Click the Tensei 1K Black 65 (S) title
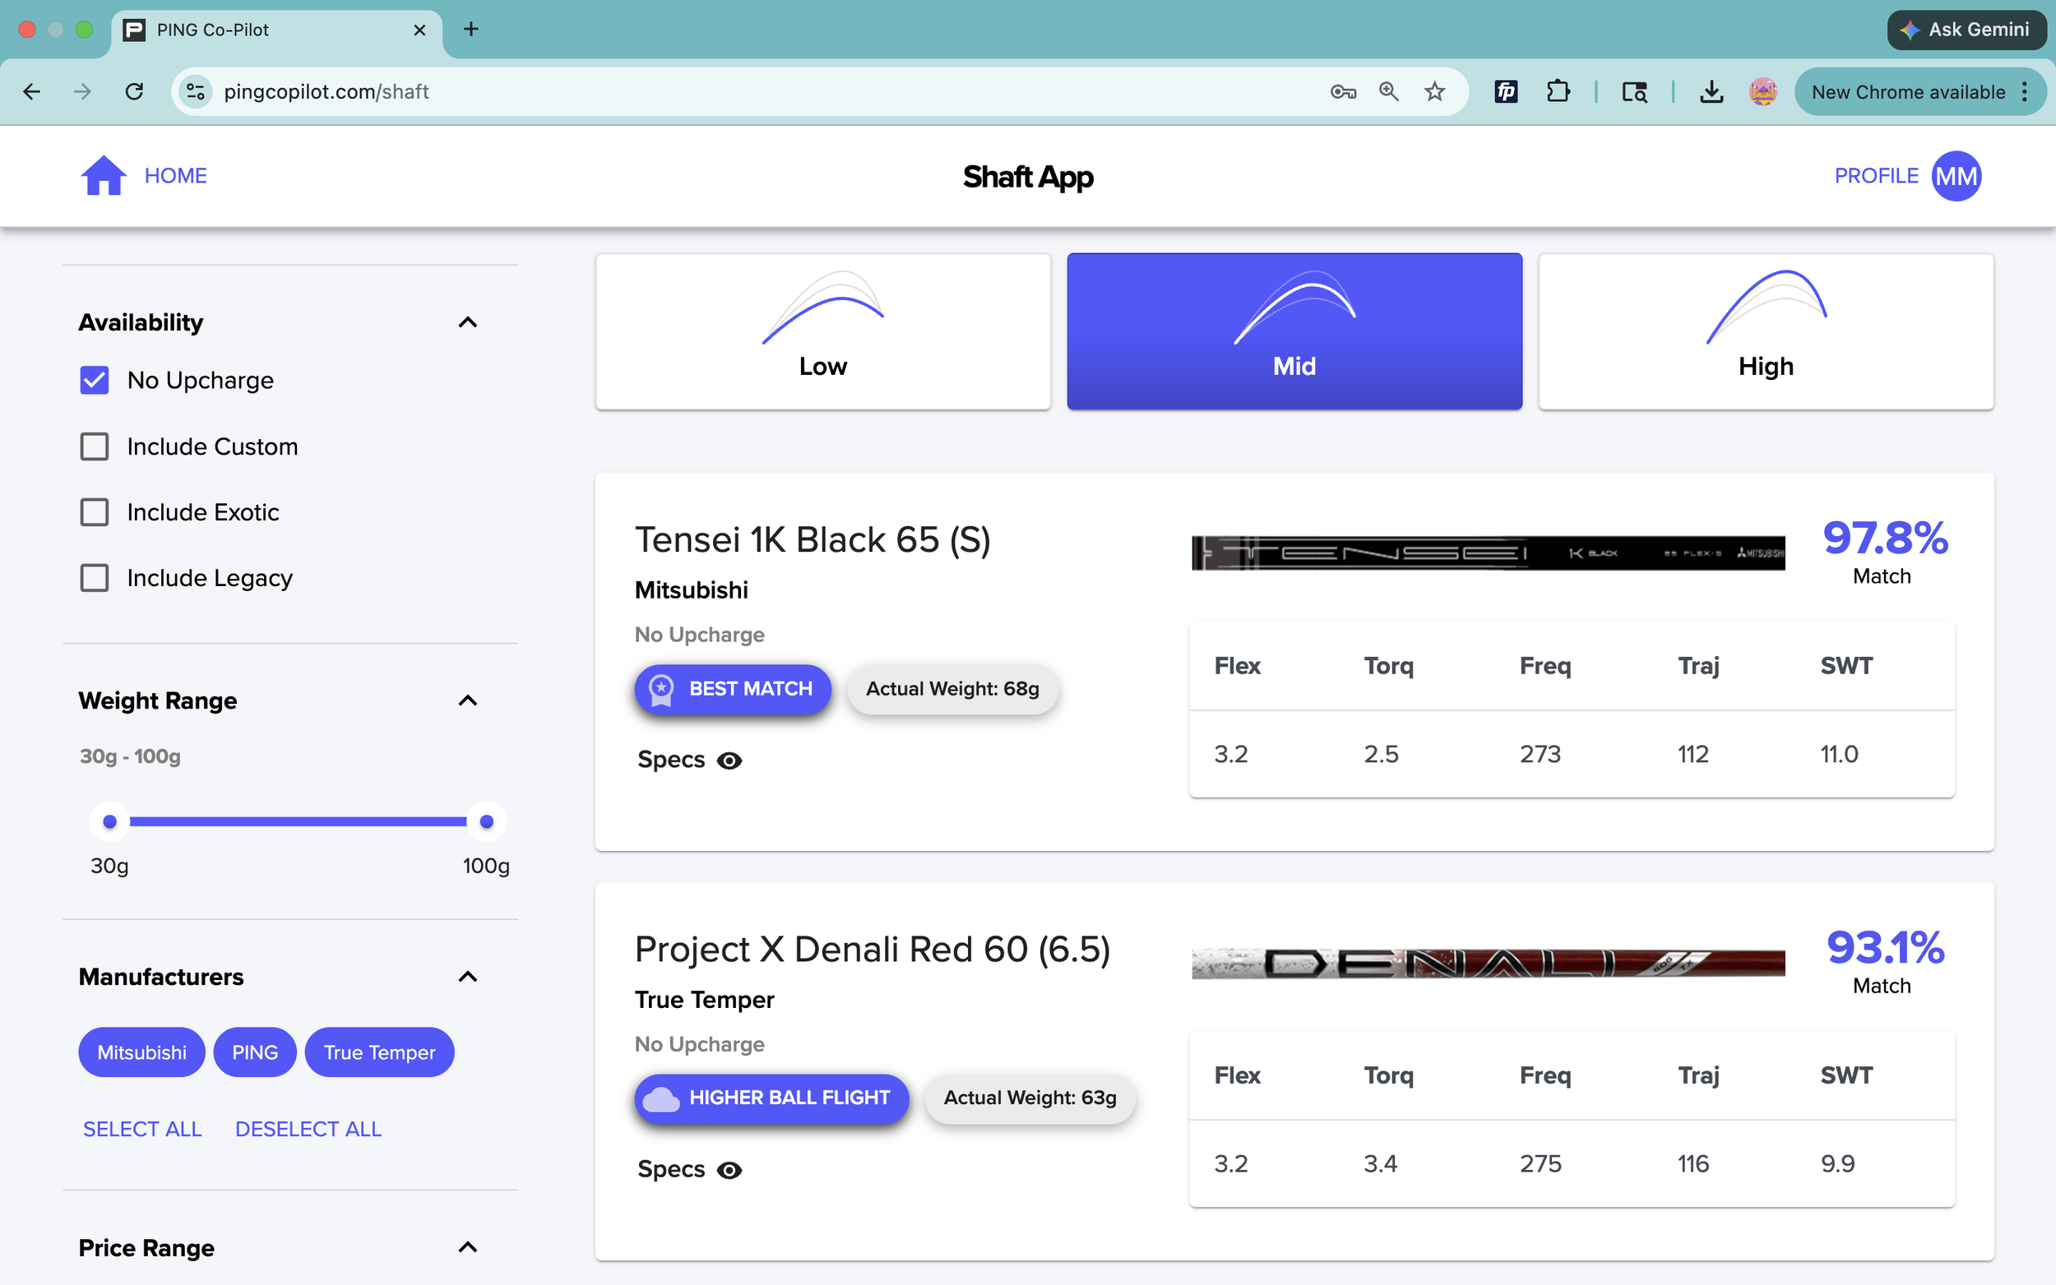2056x1285 pixels. click(x=813, y=539)
